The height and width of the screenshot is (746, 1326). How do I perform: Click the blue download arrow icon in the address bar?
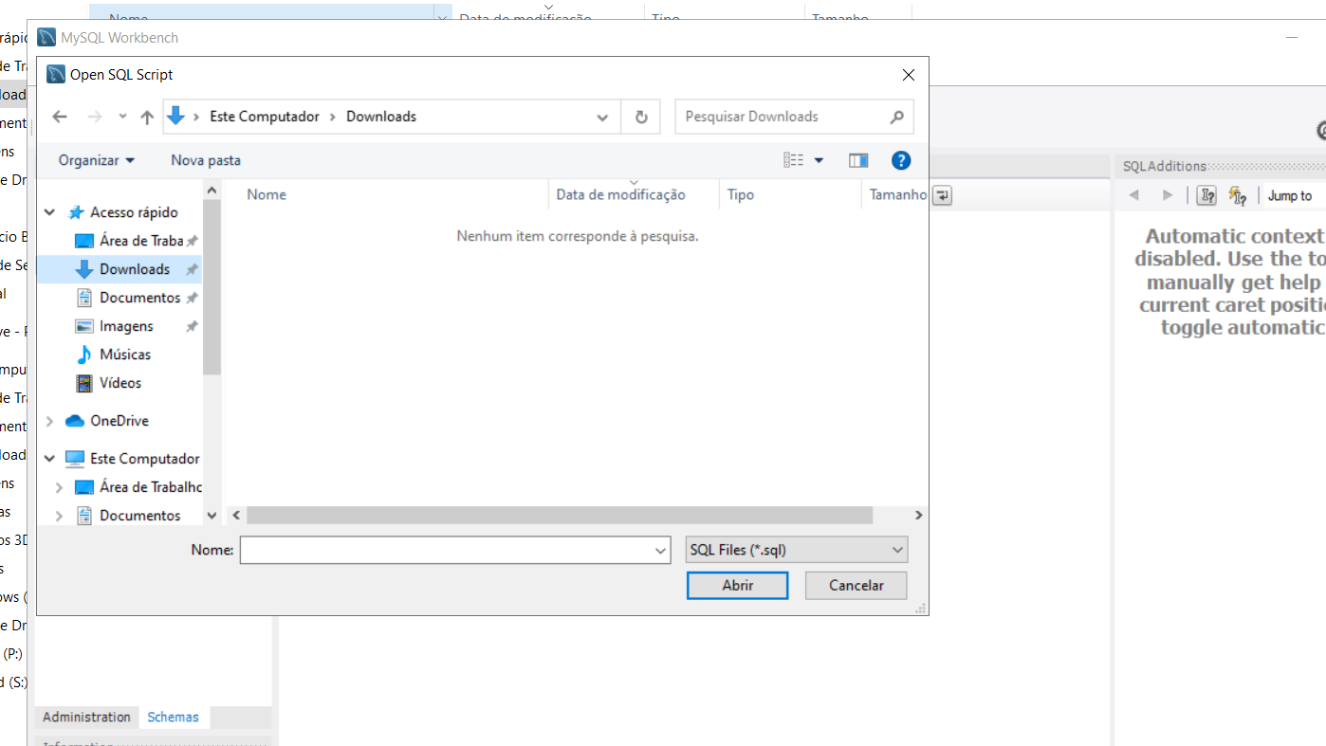click(x=176, y=116)
